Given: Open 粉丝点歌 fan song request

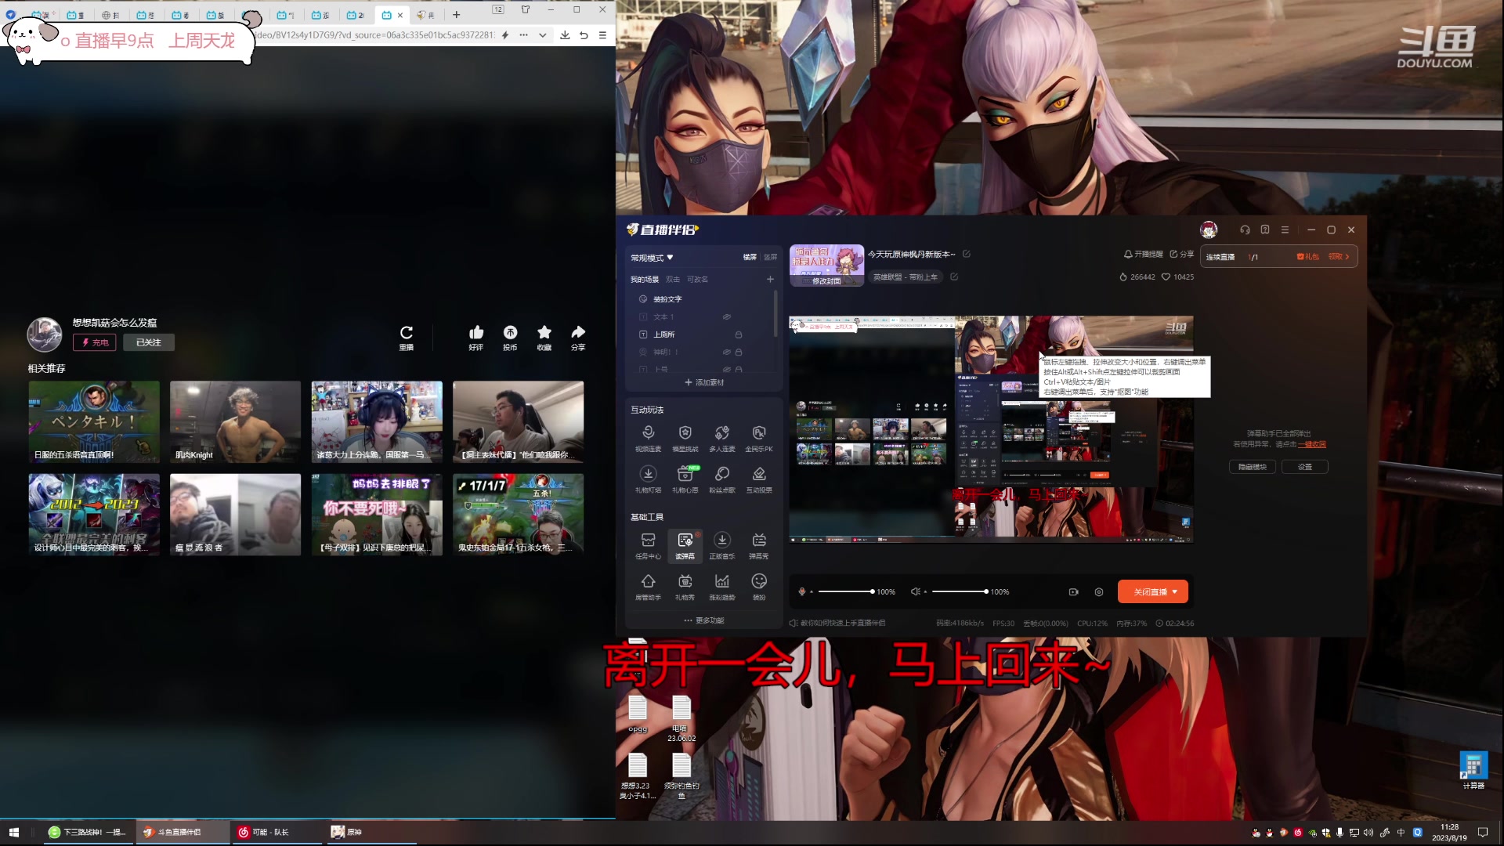Looking at the screenshot, I should pos(721,479).
